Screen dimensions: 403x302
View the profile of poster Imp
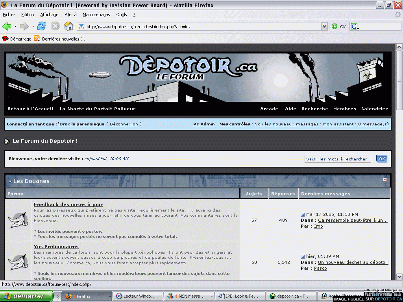point(318,226)
